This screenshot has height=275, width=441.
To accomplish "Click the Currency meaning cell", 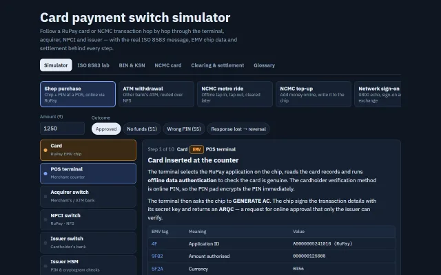I will point(198,269).
